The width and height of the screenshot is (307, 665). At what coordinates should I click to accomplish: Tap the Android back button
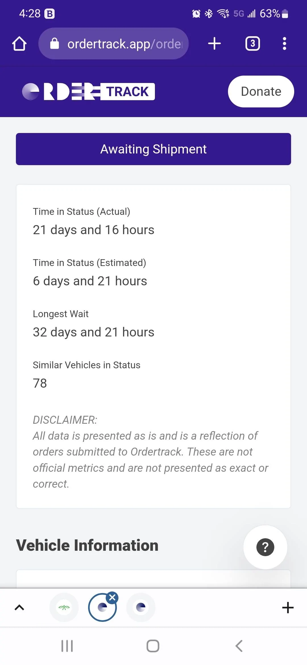(239, 646)
